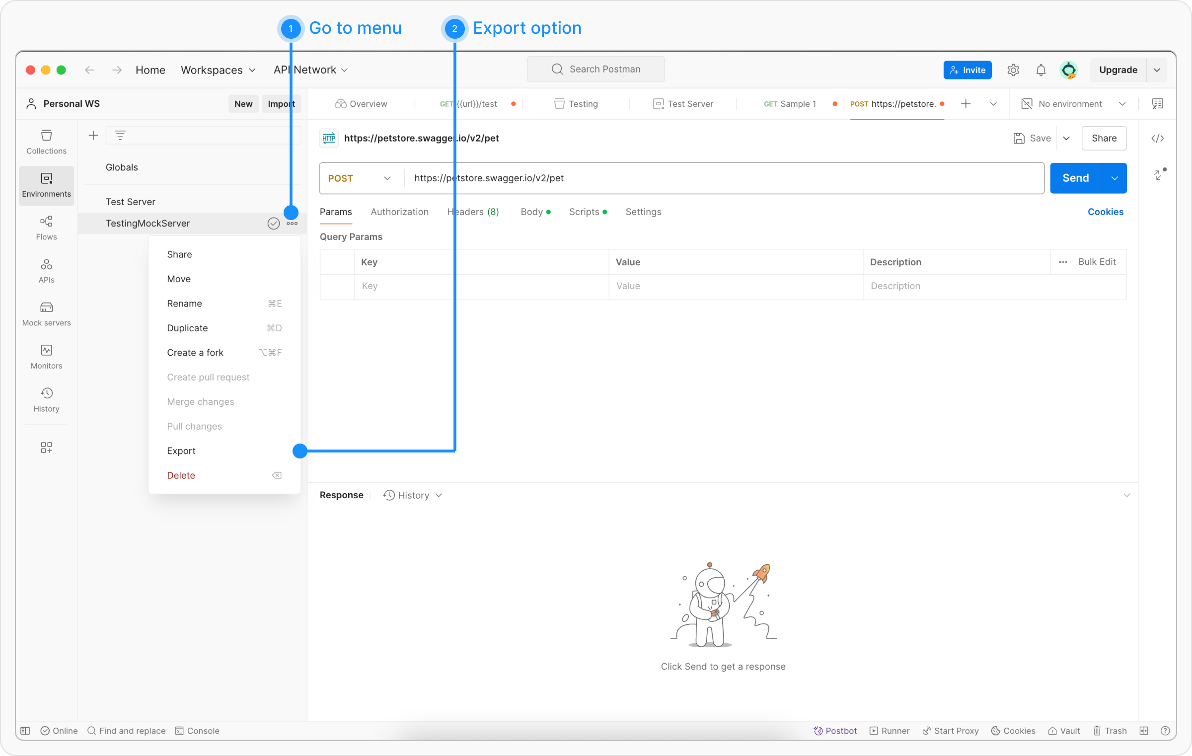Open the POST method dropdown

[360, 178]
